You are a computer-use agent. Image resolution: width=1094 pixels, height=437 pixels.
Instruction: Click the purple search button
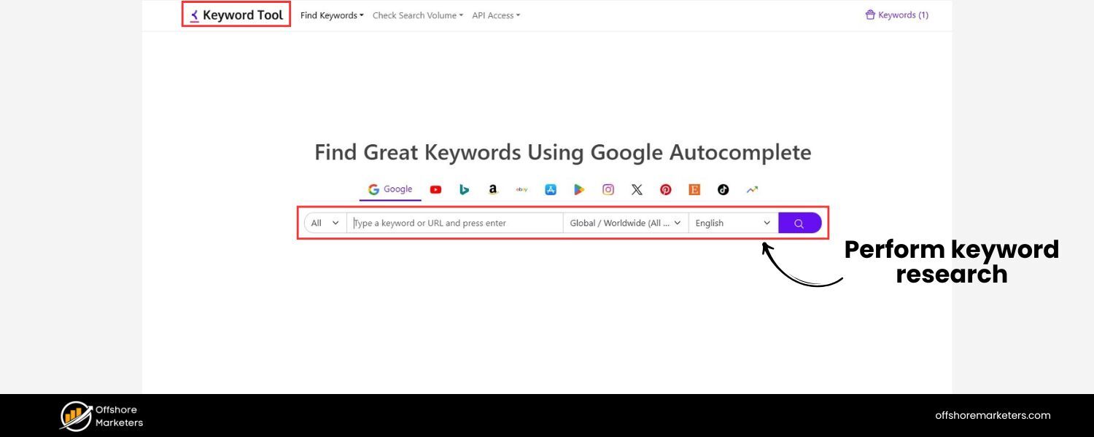click(x=799, y=223)
